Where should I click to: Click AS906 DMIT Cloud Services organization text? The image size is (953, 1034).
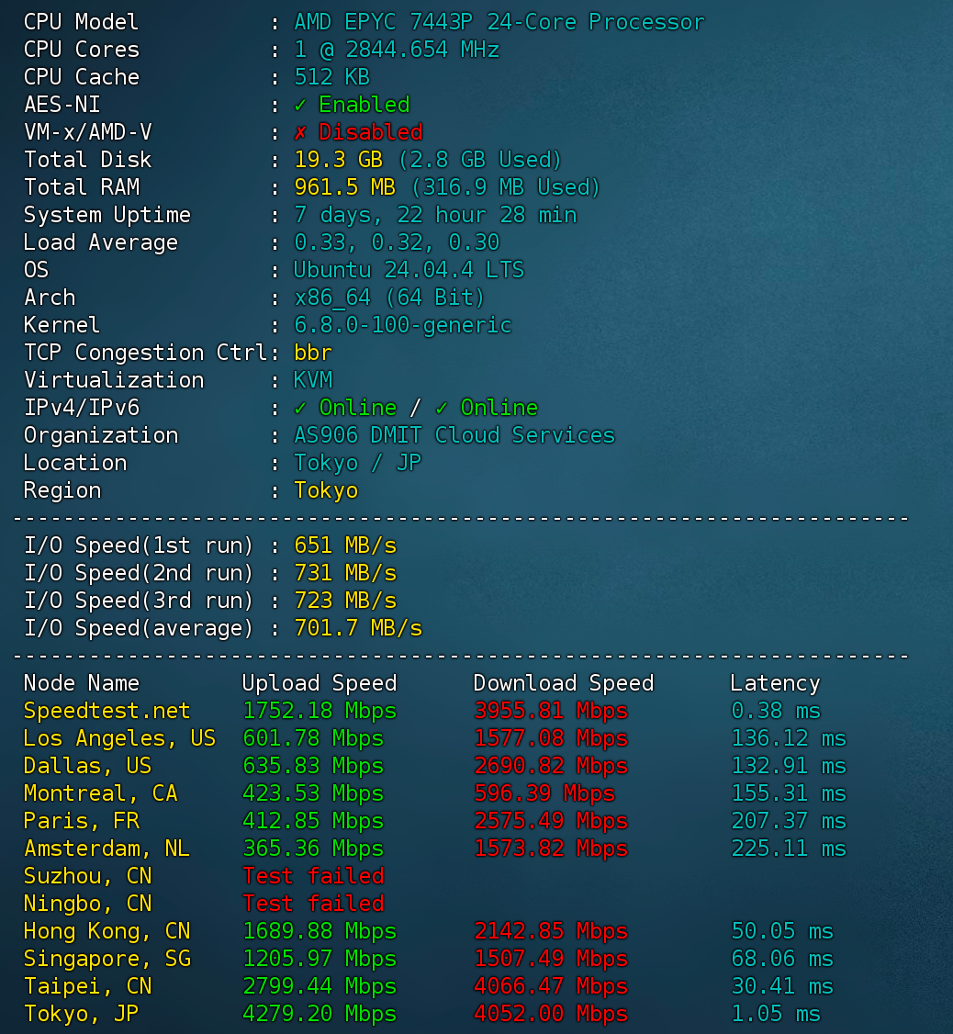[454, 435]
